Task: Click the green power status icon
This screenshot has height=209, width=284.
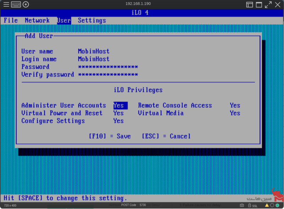Action: click(277, 205)
